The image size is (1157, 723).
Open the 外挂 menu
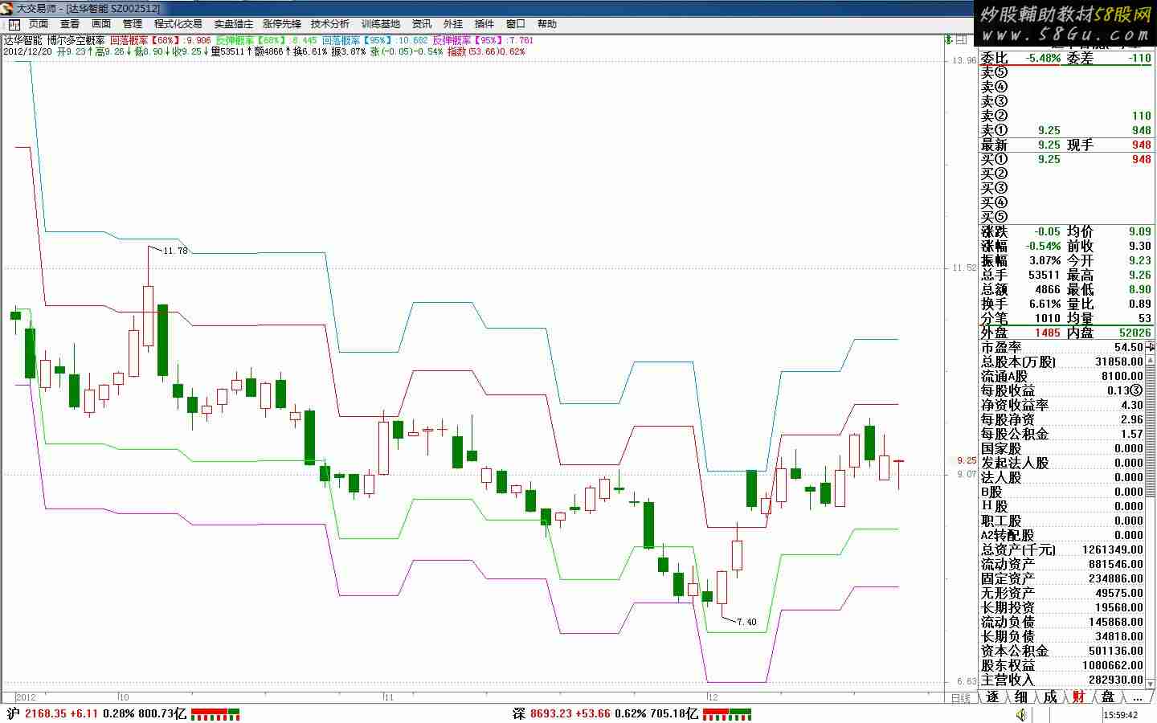[x=453, y=24]
